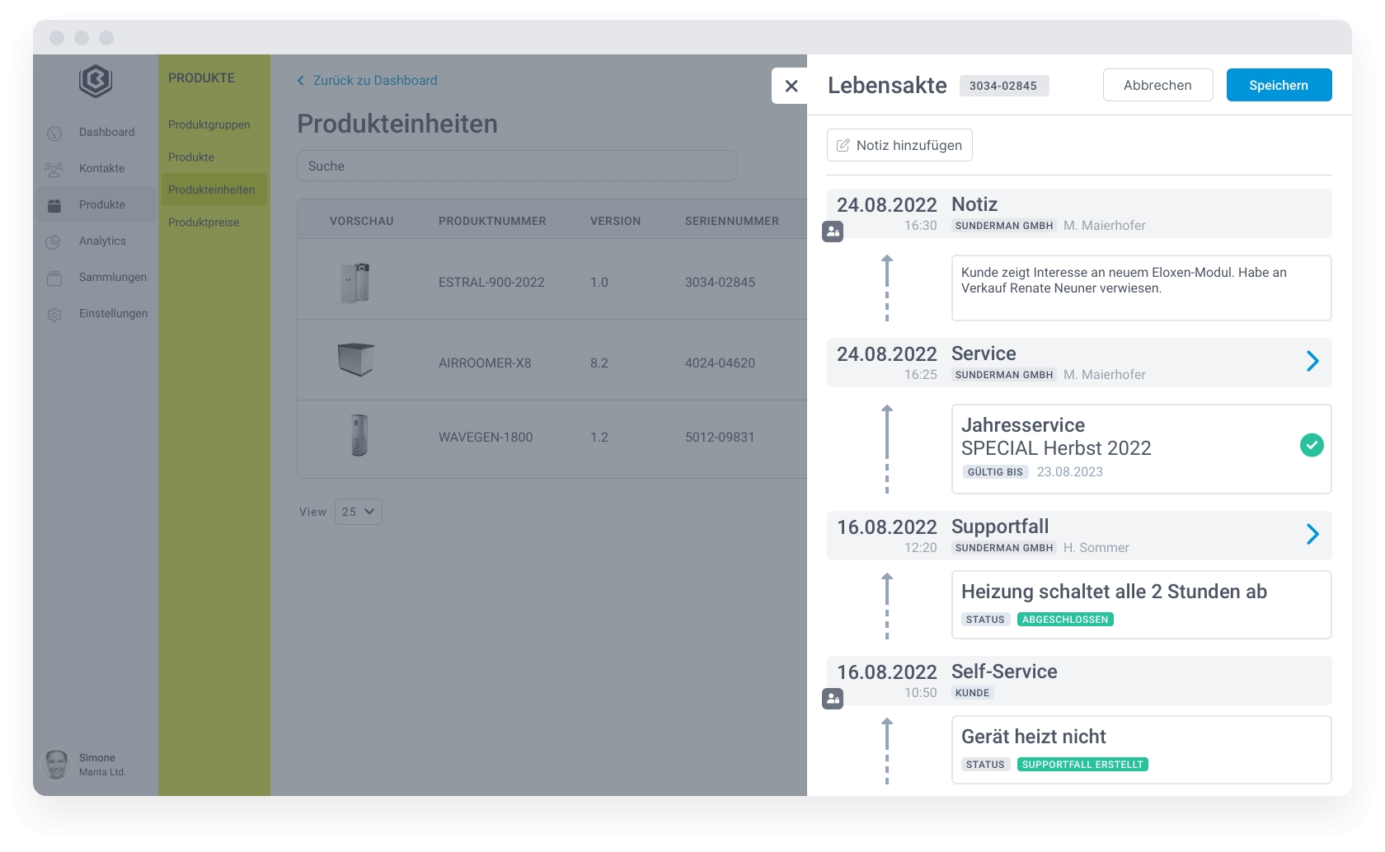Screen dimensions: 1385x852
Task: Click the Einstellungen gear icon
Action: click(x=54, y=314)
